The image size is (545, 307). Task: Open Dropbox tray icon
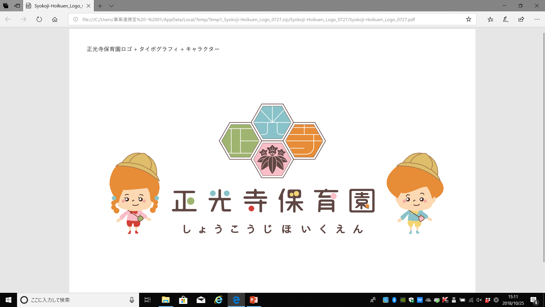pyautogui.click(x=488, y=300)
